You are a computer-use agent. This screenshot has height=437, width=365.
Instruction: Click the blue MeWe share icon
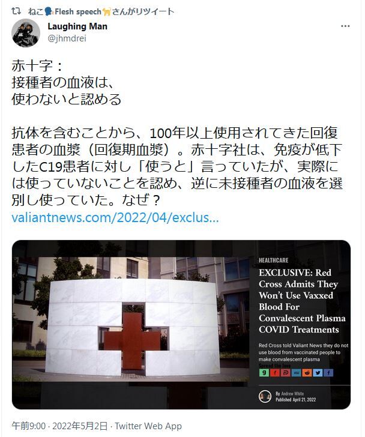(x=296, y=373)
